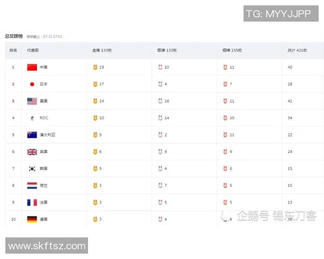
Task: Click the USA total medal count 41
Action: click(290, 101)
